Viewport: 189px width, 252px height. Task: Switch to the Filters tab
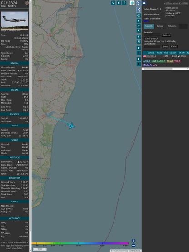[x=160, y=26]
